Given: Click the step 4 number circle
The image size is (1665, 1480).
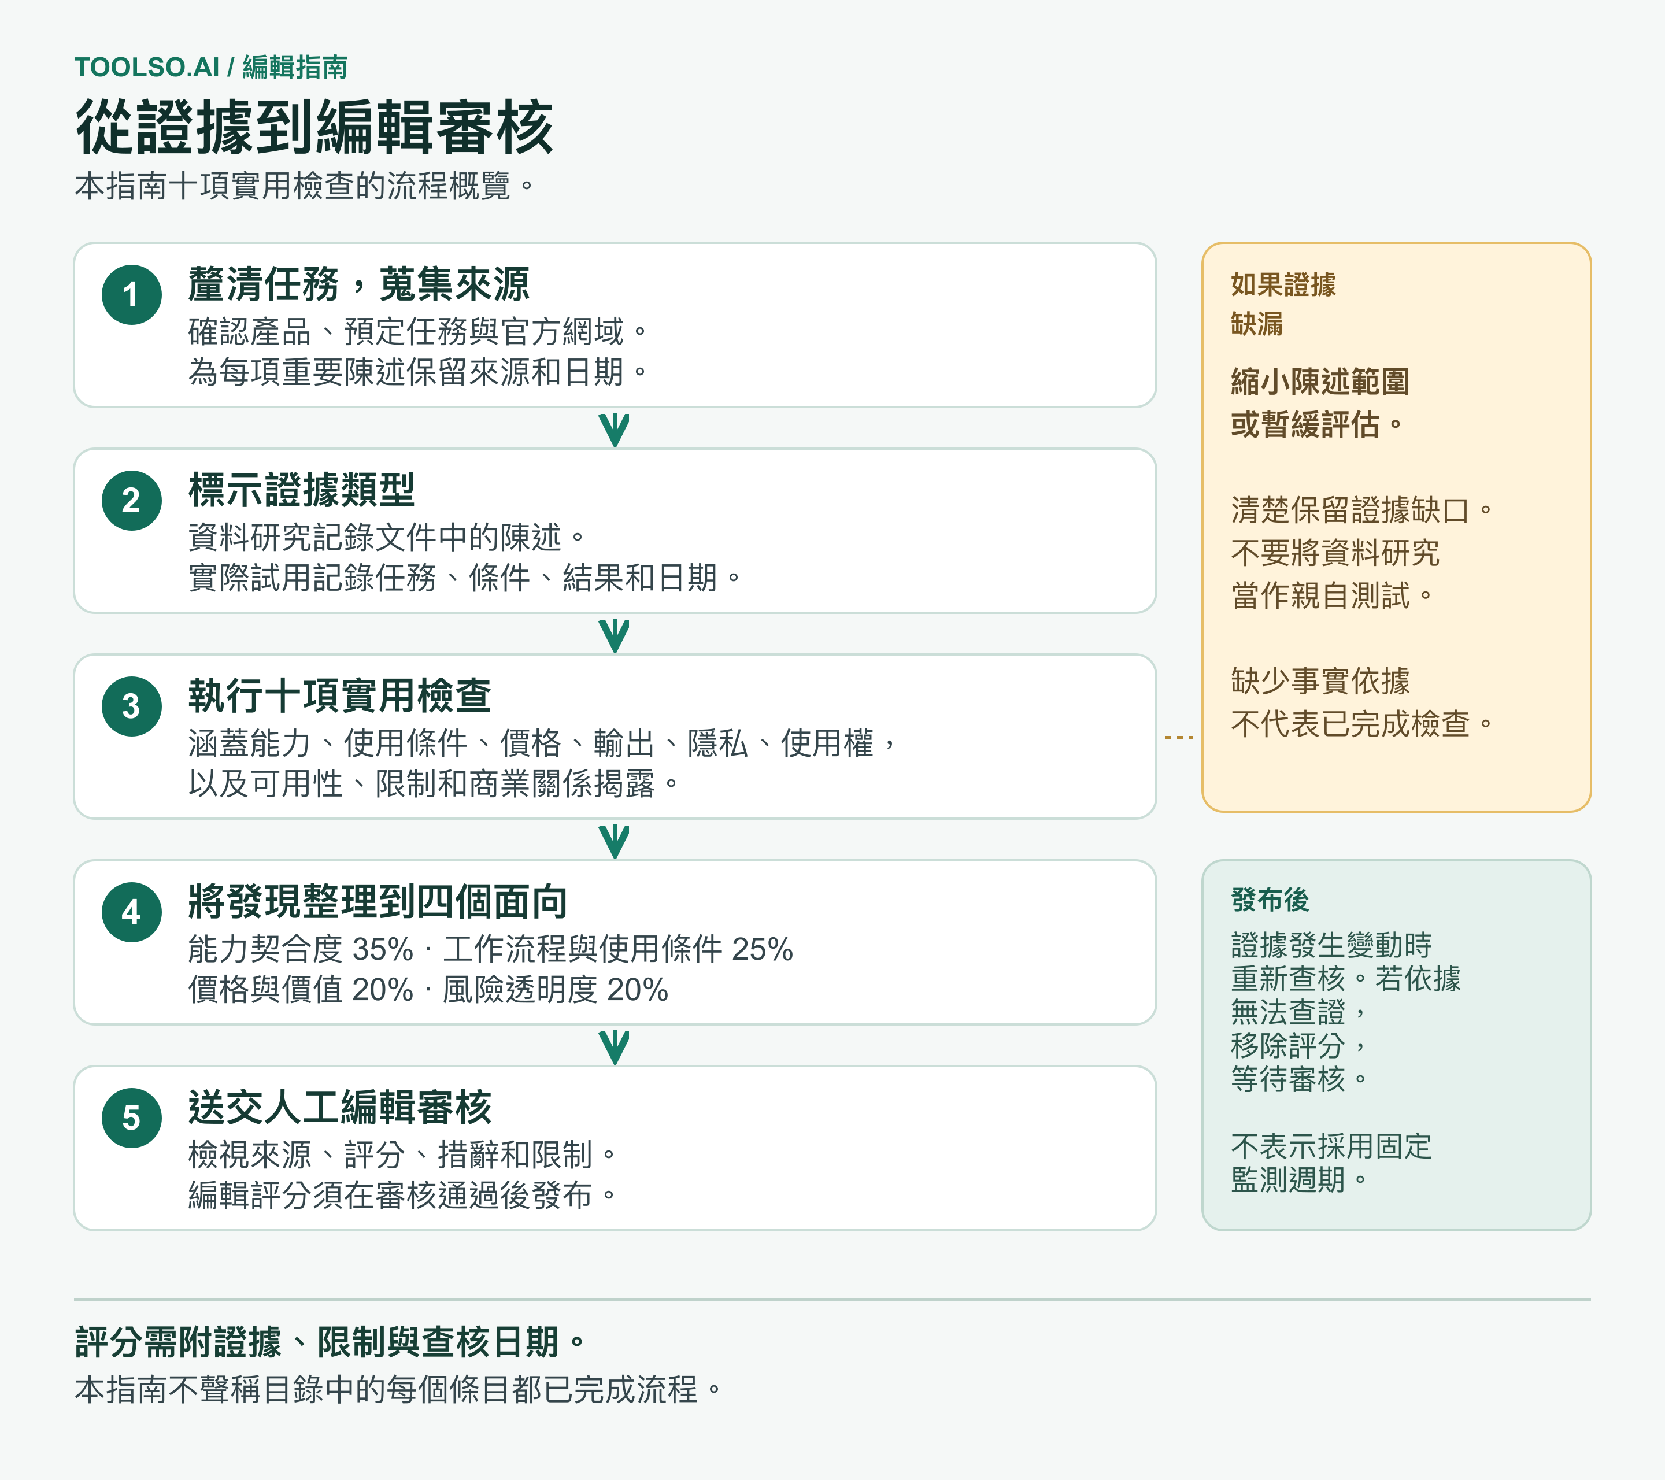Looking at the screenshot, I should tap(131, 912).
